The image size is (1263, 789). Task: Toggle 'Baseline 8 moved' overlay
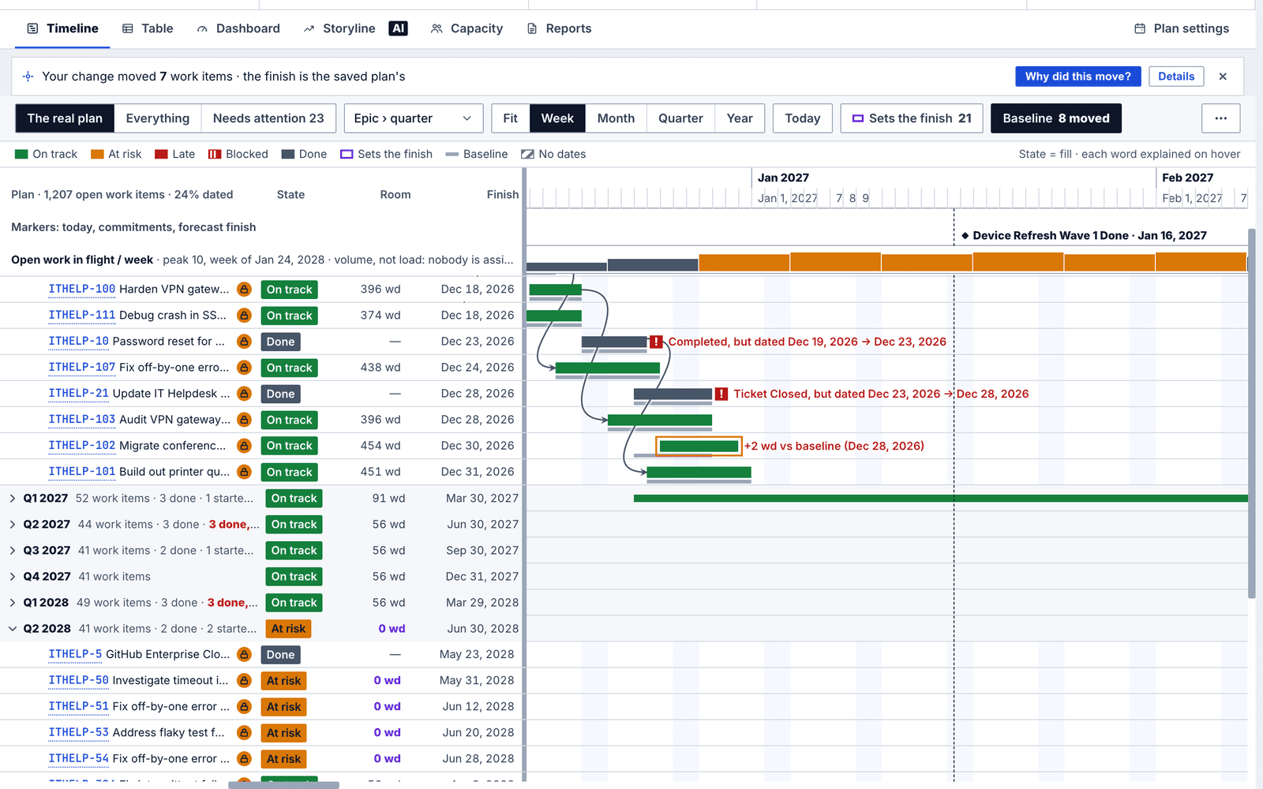coord(1056,118)
